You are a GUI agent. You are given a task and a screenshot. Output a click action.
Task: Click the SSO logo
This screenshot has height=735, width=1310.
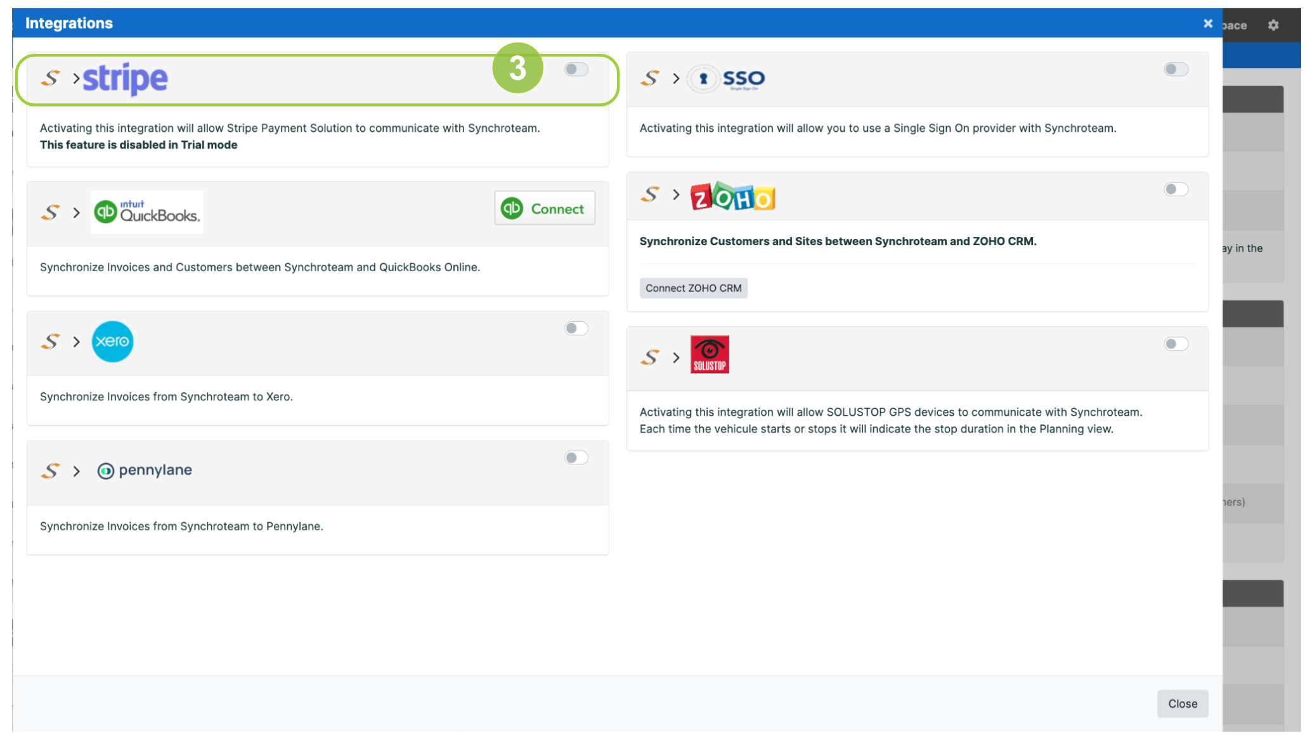[x=727, y=79]
